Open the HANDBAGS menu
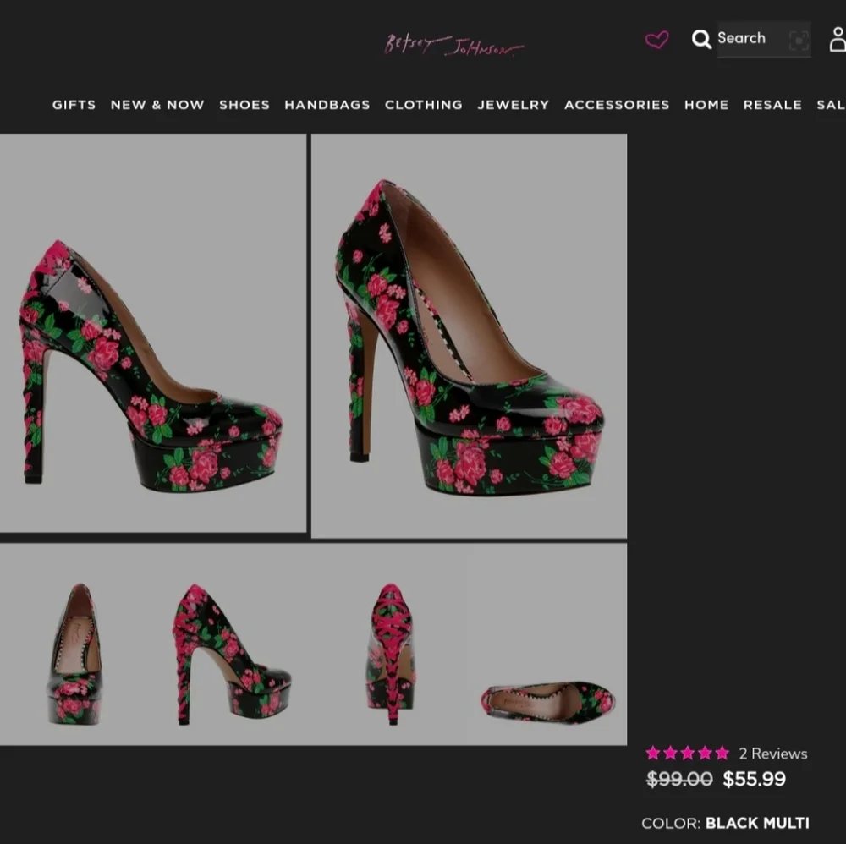 coord(327,104)
